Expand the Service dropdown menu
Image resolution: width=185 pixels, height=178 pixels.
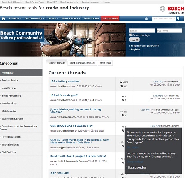tap(53, 18)
